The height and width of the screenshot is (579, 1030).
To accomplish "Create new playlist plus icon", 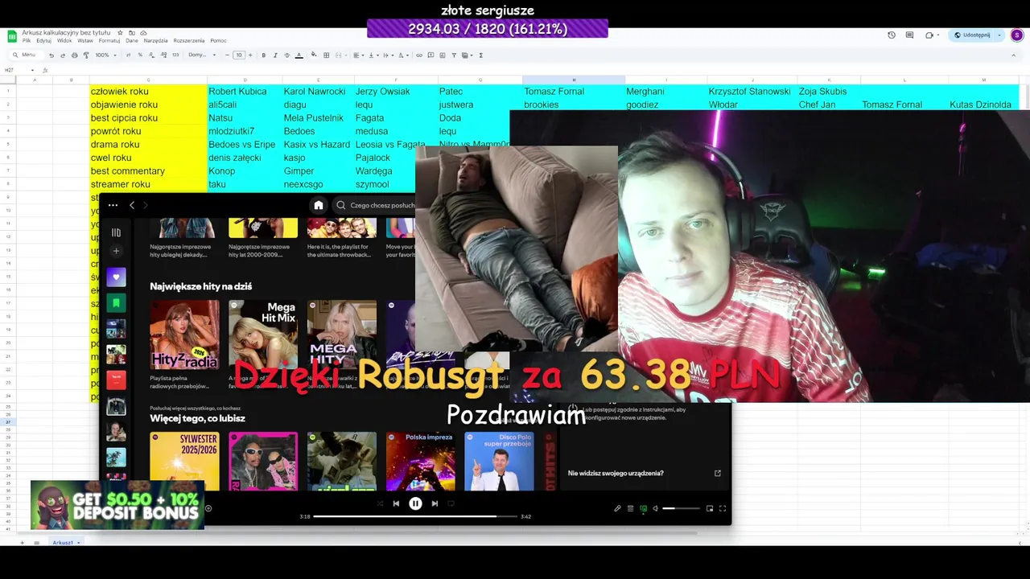I will tap(116, 251).
